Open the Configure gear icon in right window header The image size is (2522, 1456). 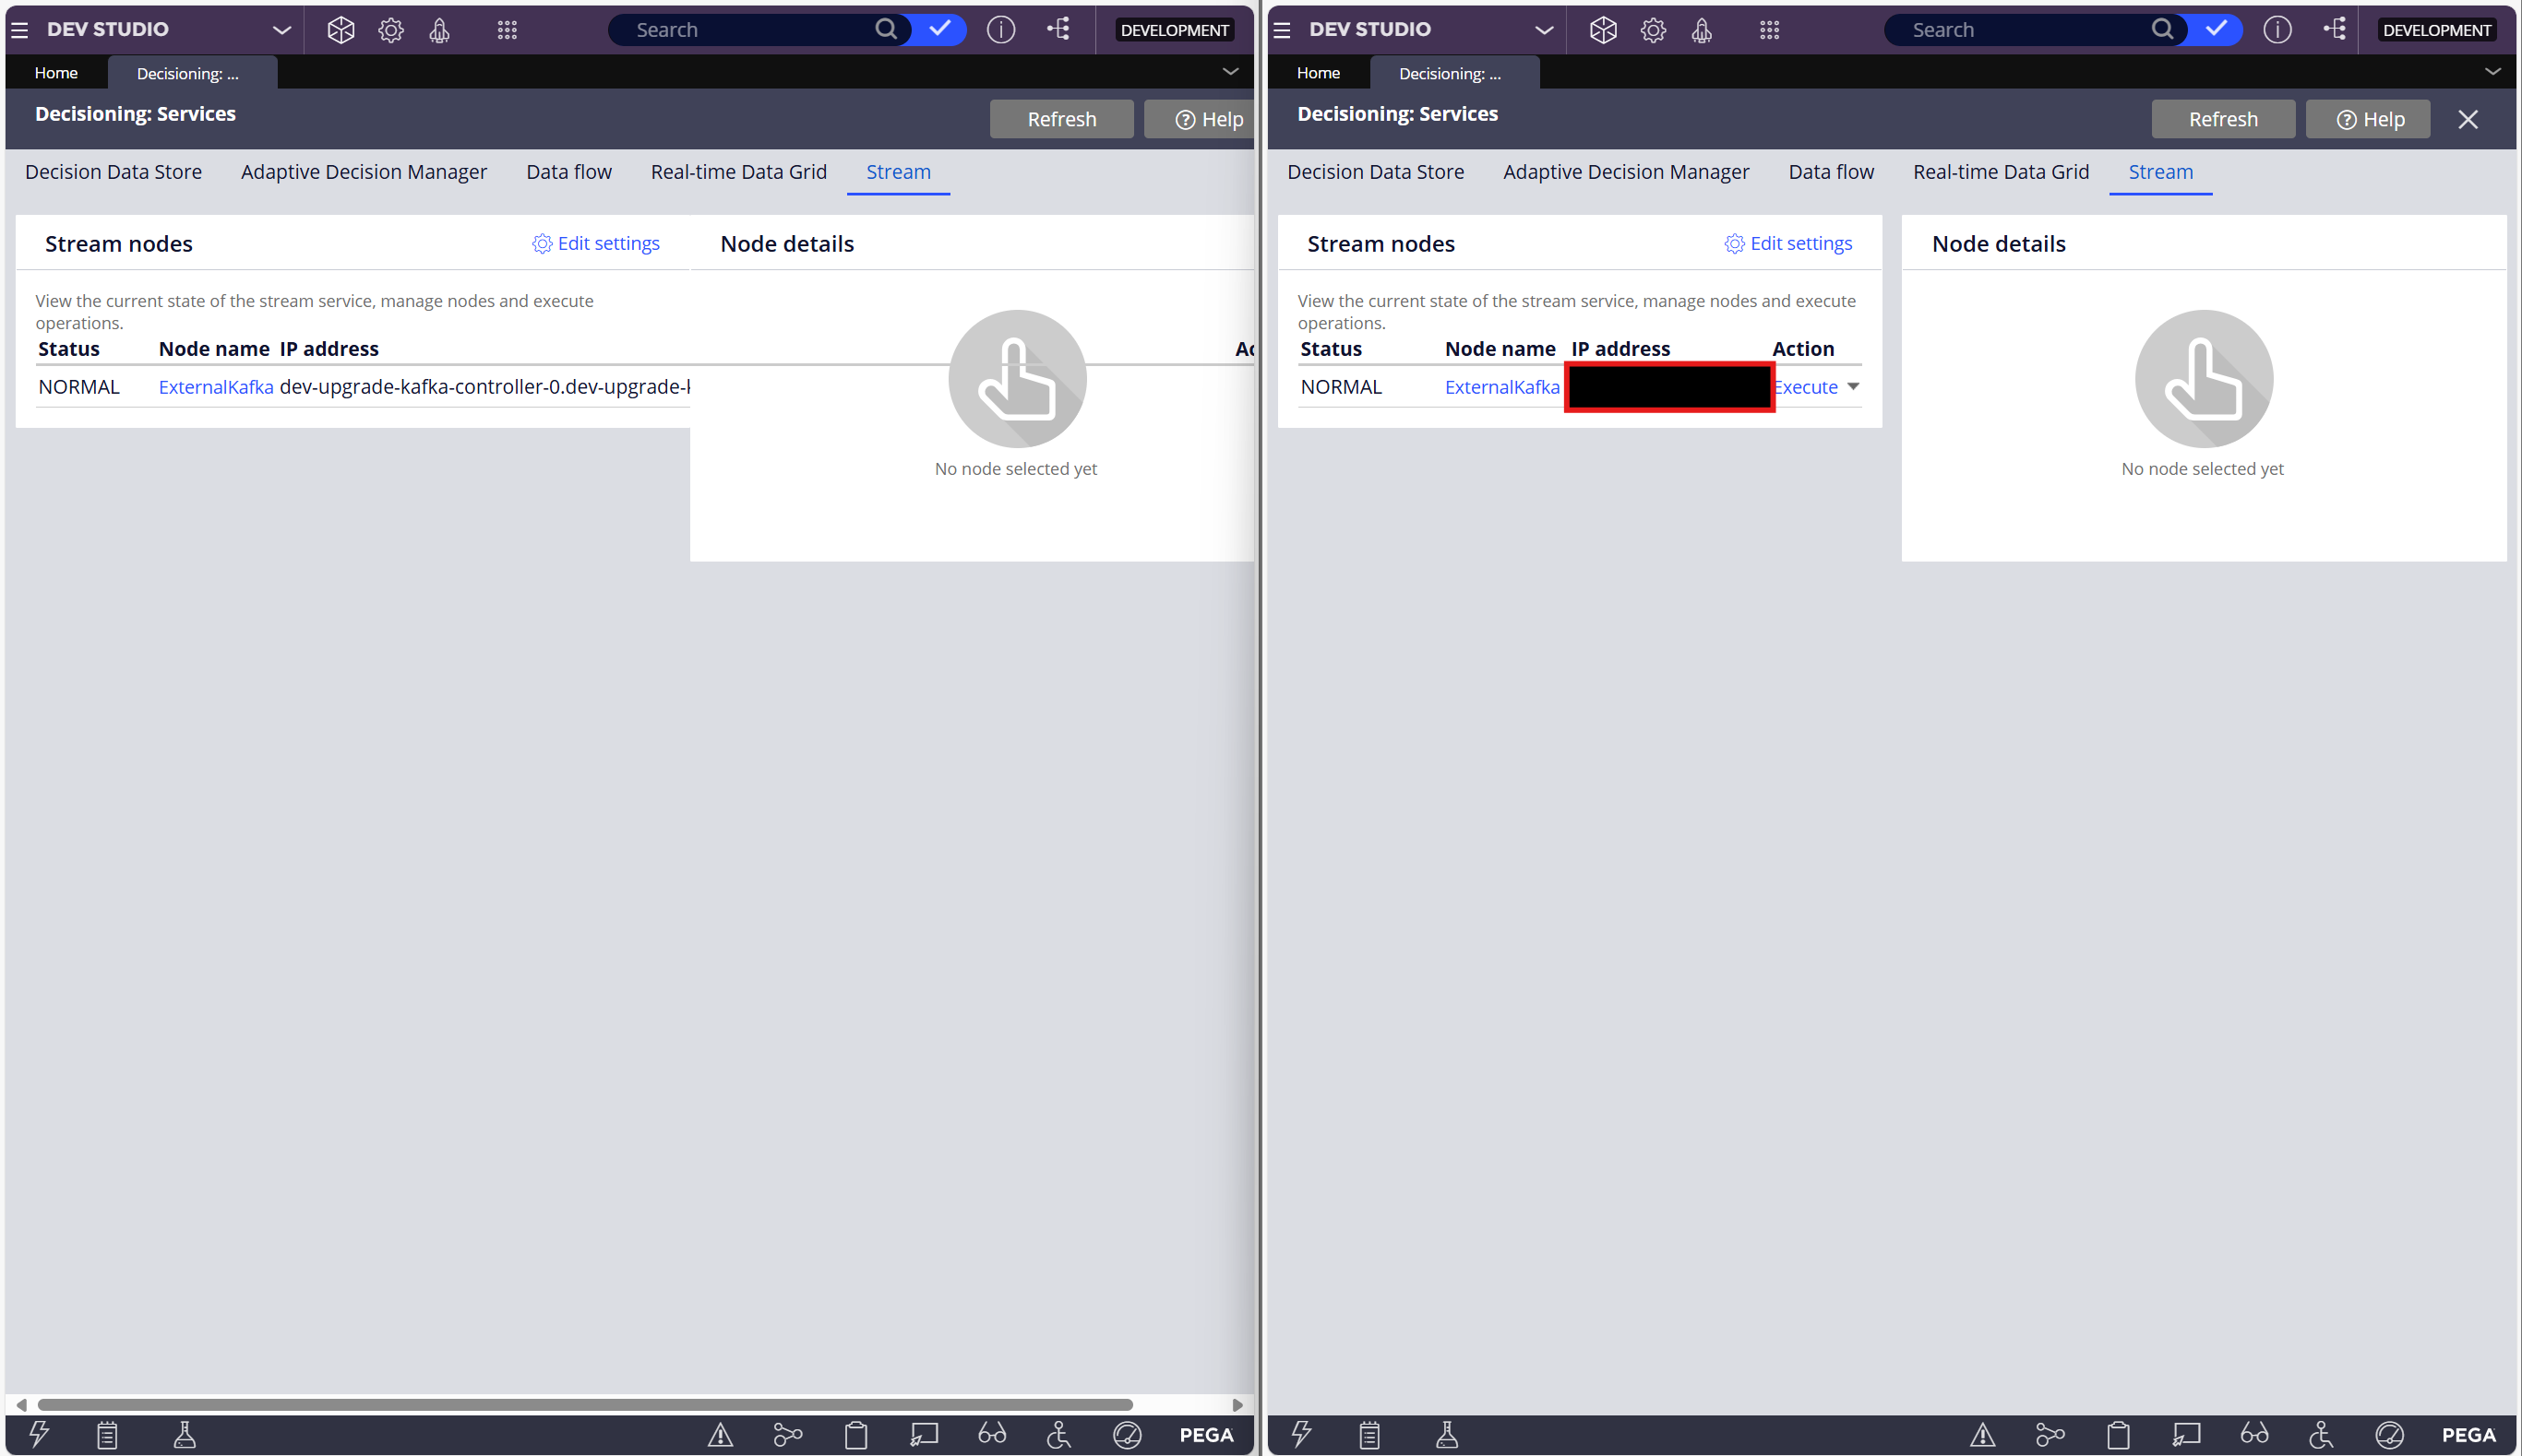[x=1653, y=30]
